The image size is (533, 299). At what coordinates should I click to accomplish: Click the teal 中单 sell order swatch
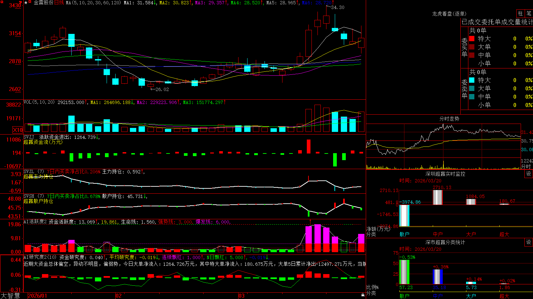click(472, 97)
